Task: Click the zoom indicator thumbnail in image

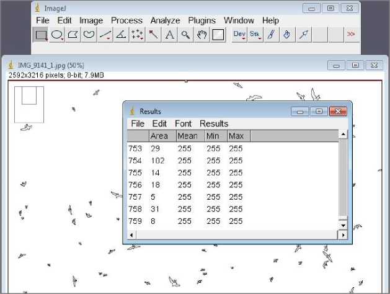Action: [x=29, y=104]
